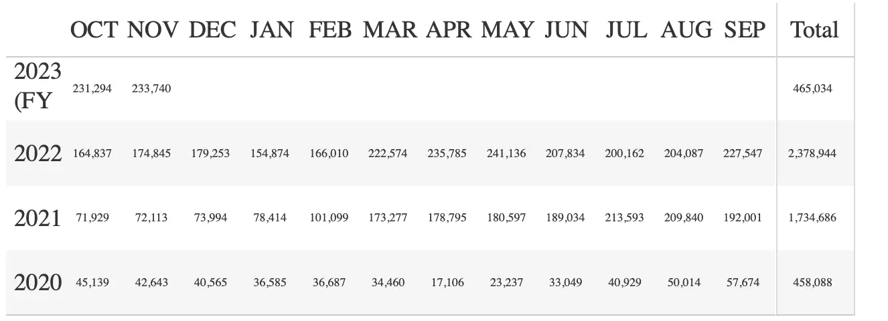This screenshot has height=321, width=888.
Task: Select the 2023 (FY row label
Action: (x=38, y=88)
